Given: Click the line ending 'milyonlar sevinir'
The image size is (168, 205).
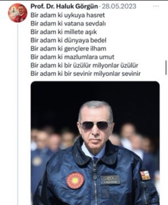Looking at the screenshot, I should pos(86,74).
